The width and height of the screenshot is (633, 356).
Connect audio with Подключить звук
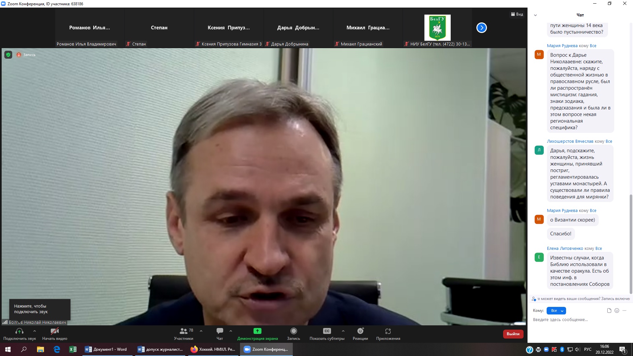point(19,331)
